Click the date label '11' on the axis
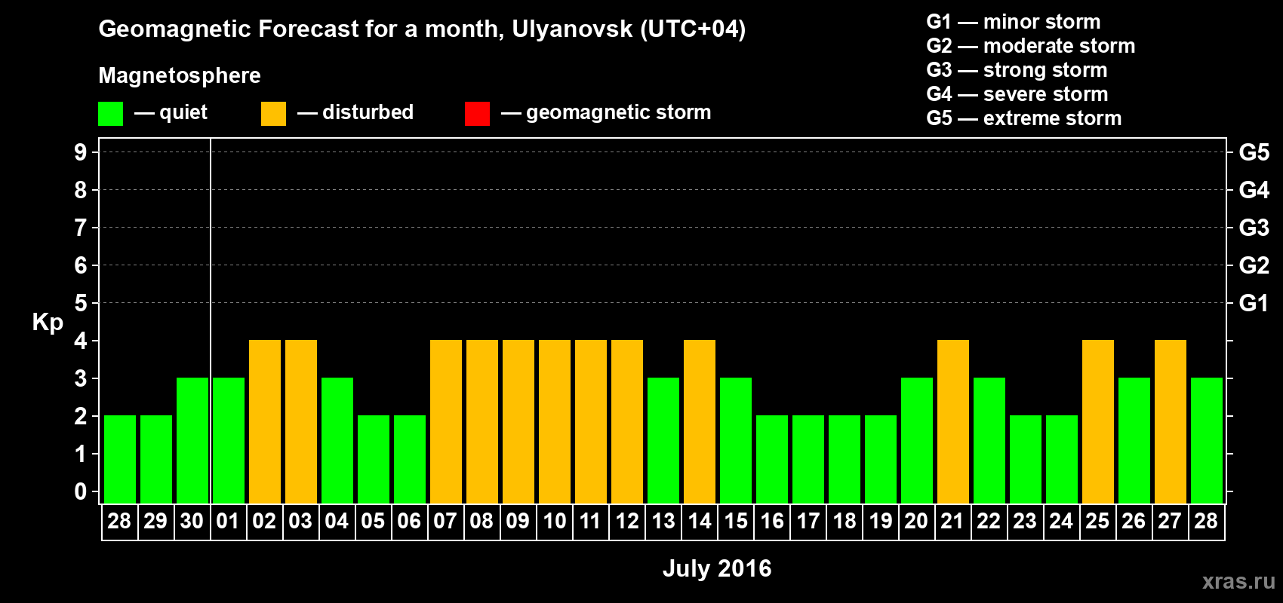This screenshot has width=1283, height=603. click(590, 522)
